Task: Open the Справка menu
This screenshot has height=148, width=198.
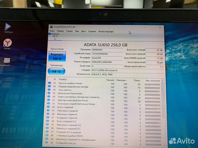Action: pos(92,32)
